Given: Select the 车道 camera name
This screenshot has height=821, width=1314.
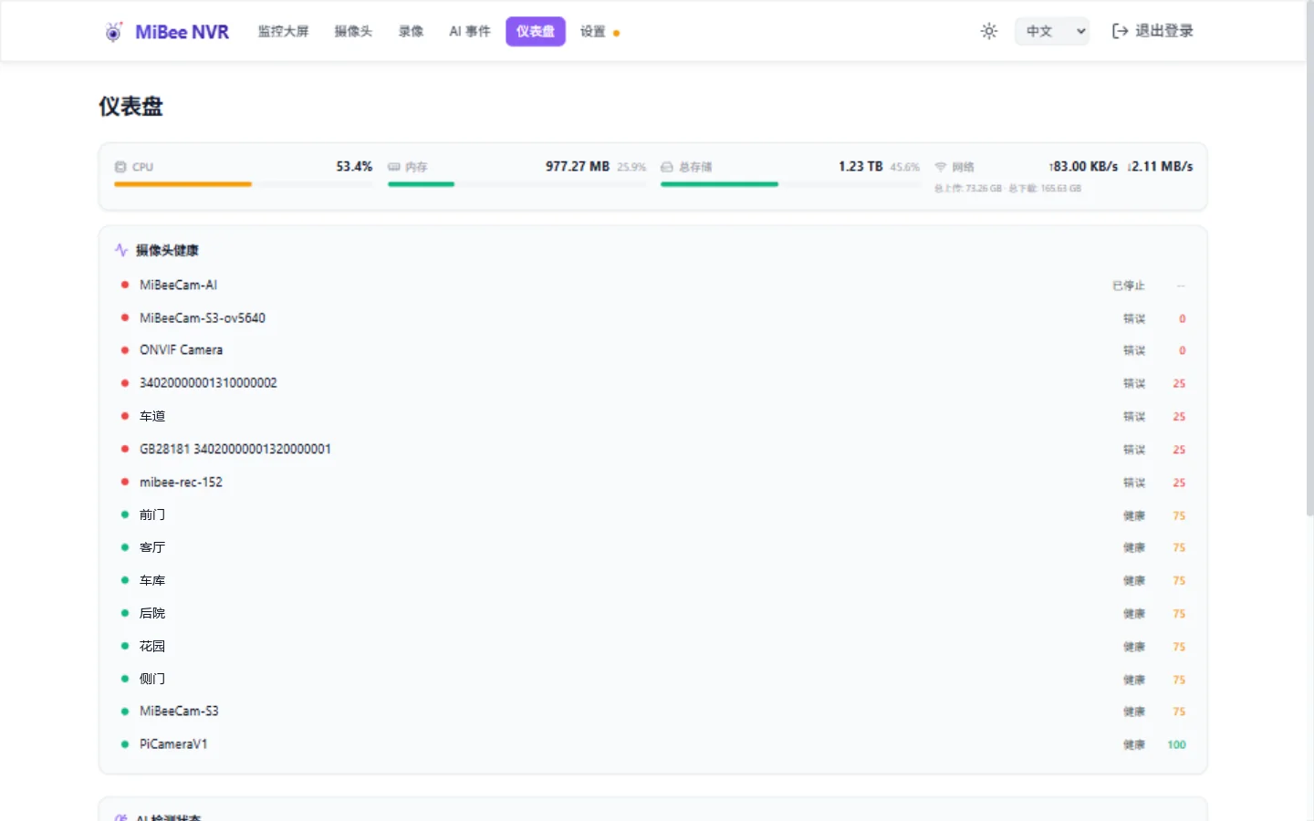Looking at the screenshot, I should pyautogui.click(x=152, y=416).
